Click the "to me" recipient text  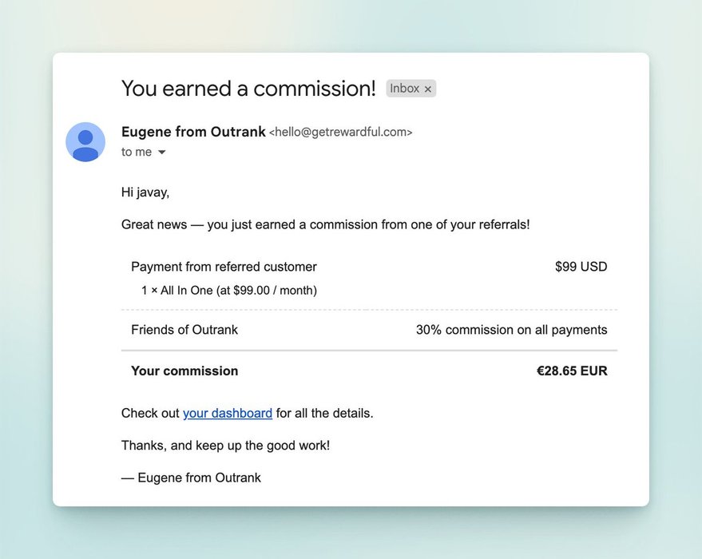coord(137,152)
